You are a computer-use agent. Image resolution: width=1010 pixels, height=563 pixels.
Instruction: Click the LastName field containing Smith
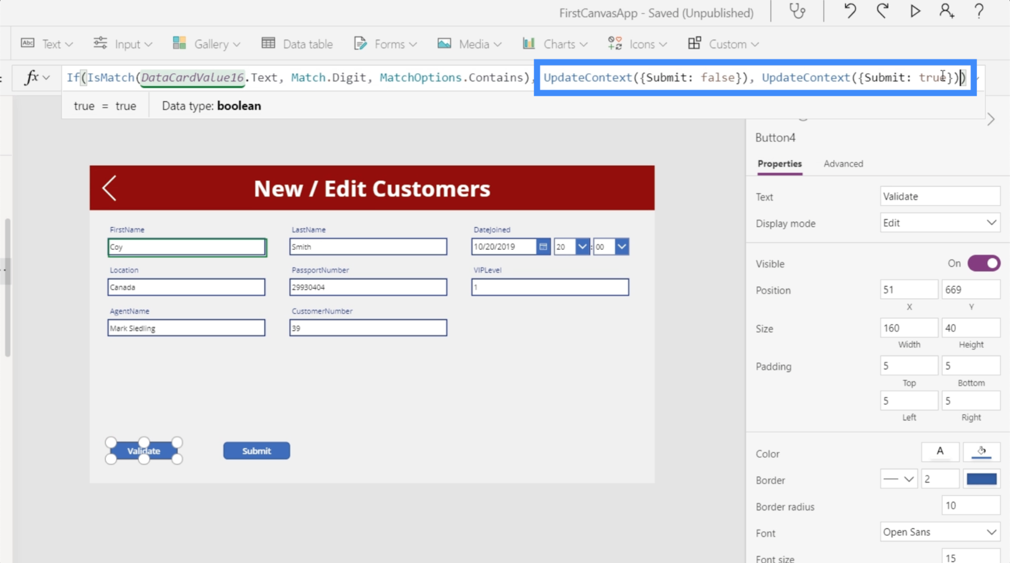point(368,246)
